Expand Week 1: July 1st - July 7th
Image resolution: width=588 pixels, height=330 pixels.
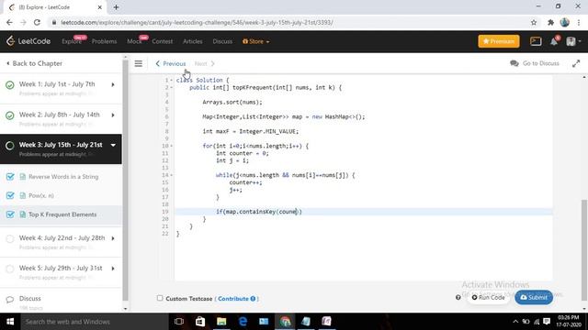(x=112, y=85)
